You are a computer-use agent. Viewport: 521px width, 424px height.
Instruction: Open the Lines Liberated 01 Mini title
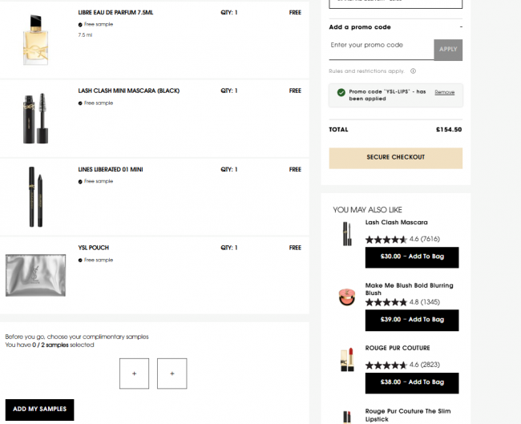(x=111, y=169)
